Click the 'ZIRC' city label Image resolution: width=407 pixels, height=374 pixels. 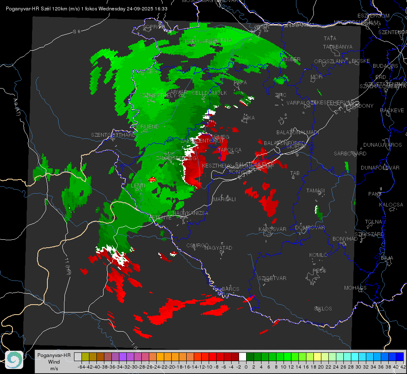point(281,95)
